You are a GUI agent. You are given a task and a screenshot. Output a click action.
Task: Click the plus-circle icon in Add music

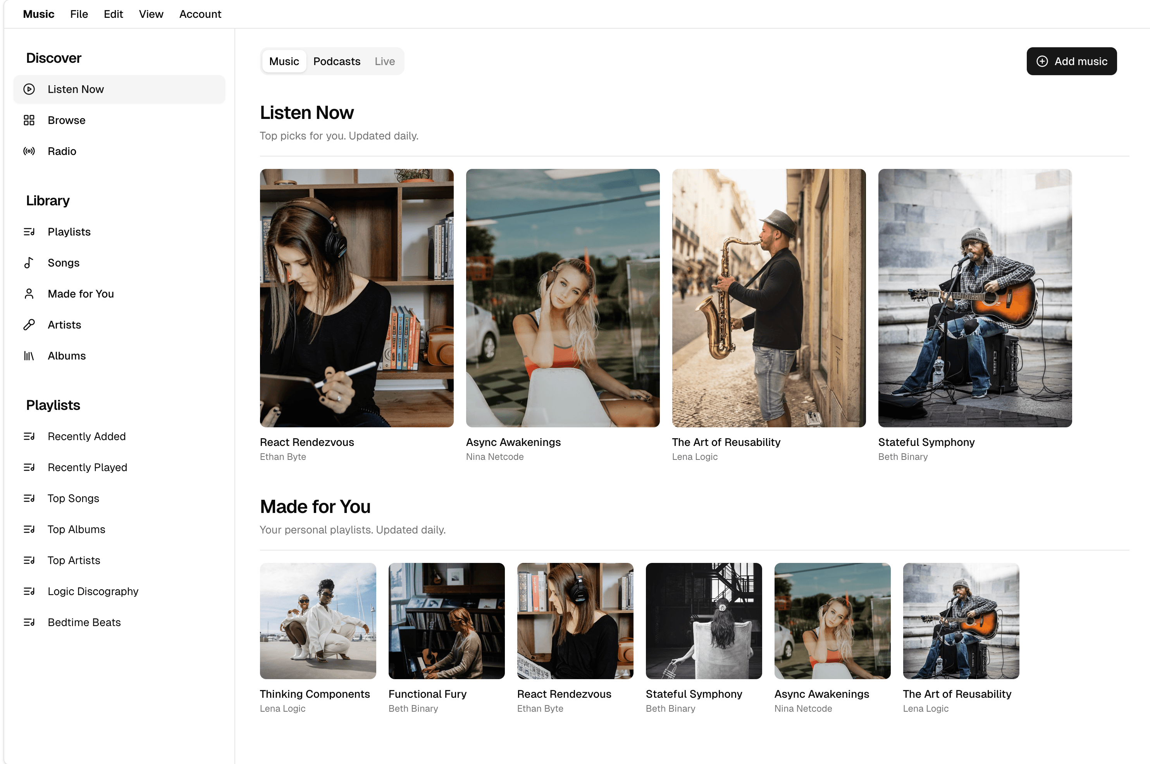(x=1042, y=61)
